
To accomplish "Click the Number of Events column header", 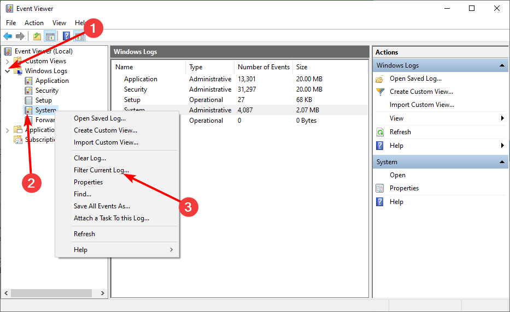I will point(264,67).
